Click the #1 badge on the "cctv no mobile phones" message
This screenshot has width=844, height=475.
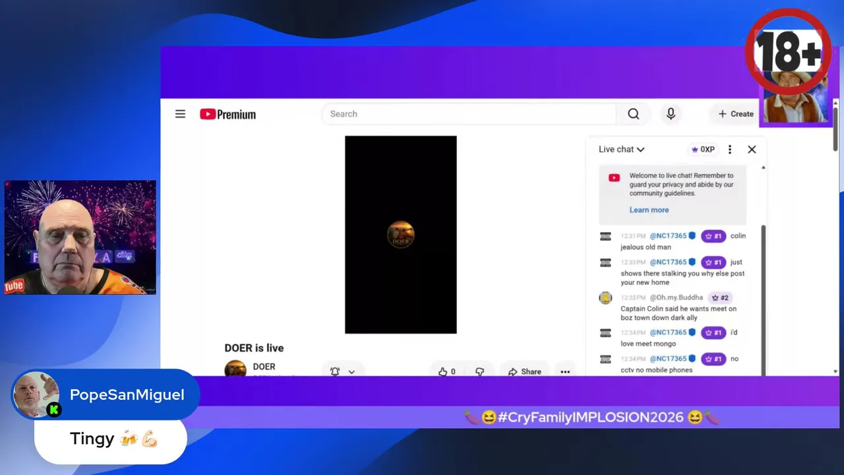(713, 359)
